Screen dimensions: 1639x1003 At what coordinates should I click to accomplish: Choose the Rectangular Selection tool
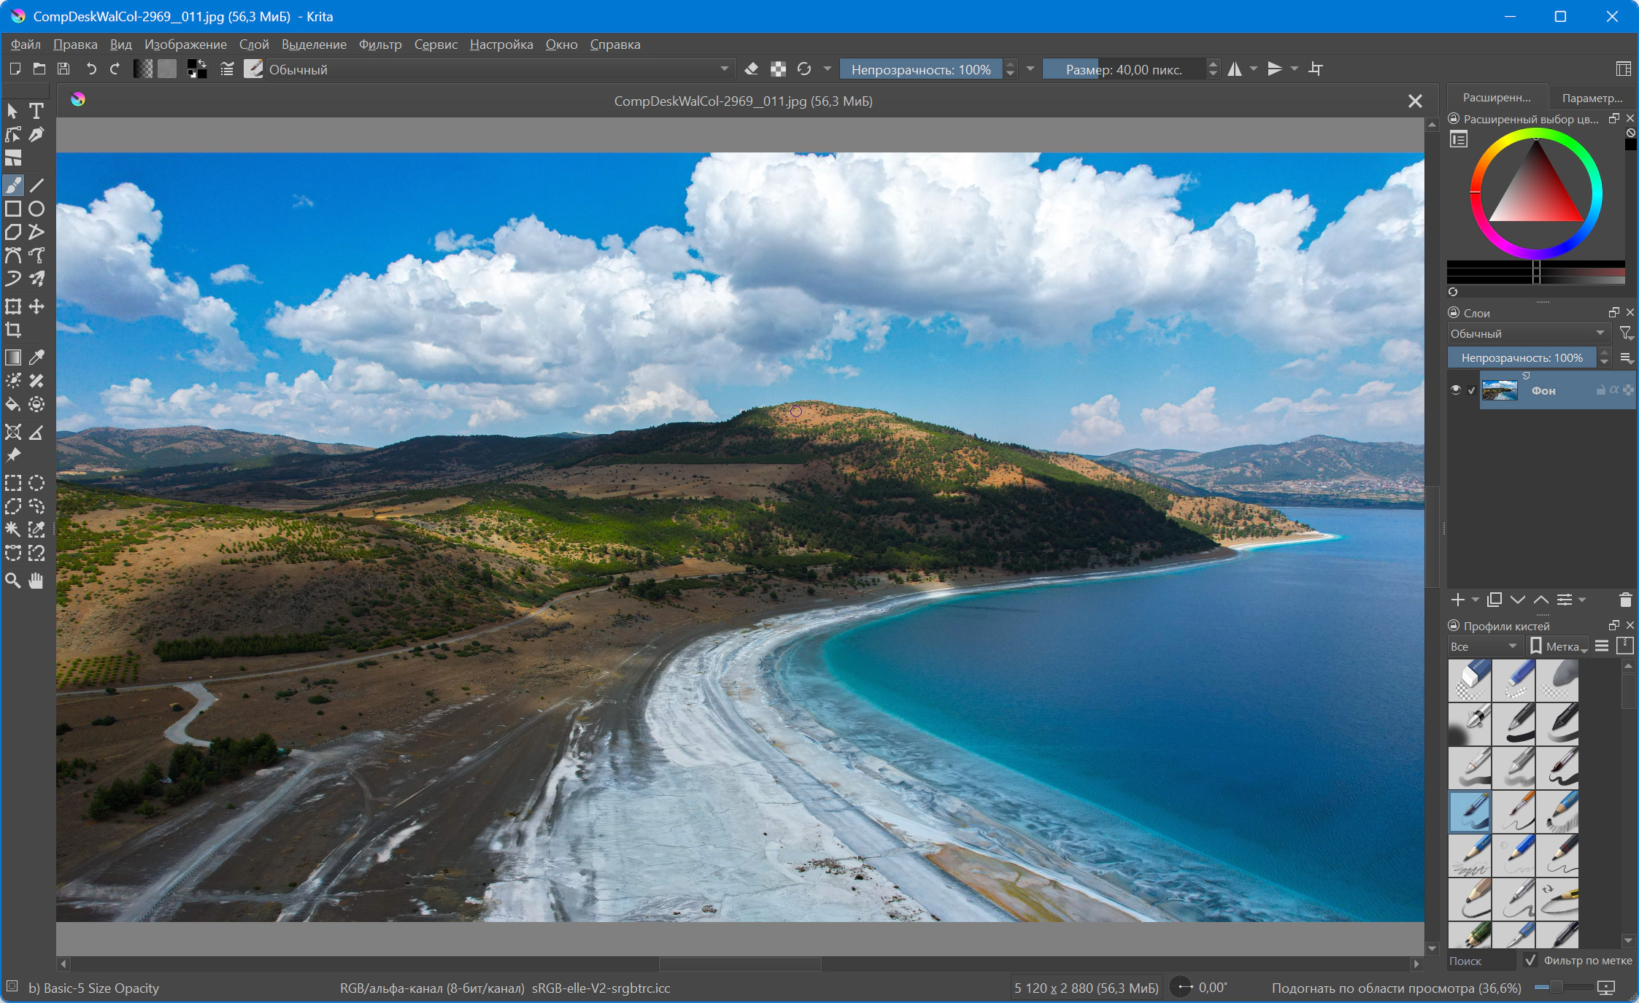(13, 483)
